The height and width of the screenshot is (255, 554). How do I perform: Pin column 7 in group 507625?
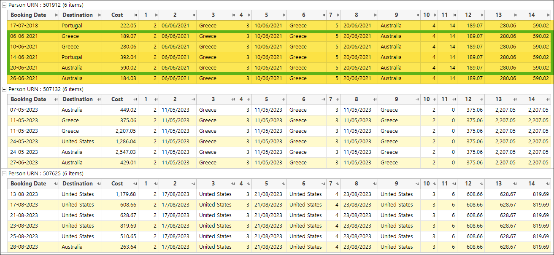coord(338,184)
